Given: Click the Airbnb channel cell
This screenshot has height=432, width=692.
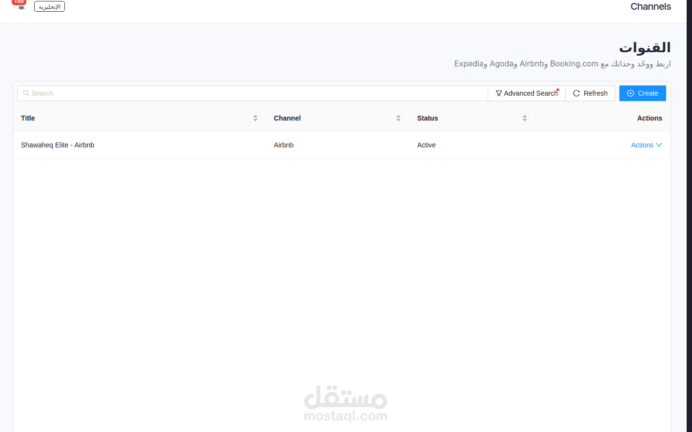Looking at the screenshot, I should click(x=284, y=145).
